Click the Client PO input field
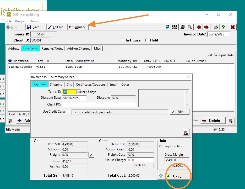245x189 pixels. [x=99, y=104]
